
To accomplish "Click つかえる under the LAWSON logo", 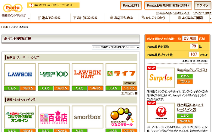I will [x=28, y=88].
